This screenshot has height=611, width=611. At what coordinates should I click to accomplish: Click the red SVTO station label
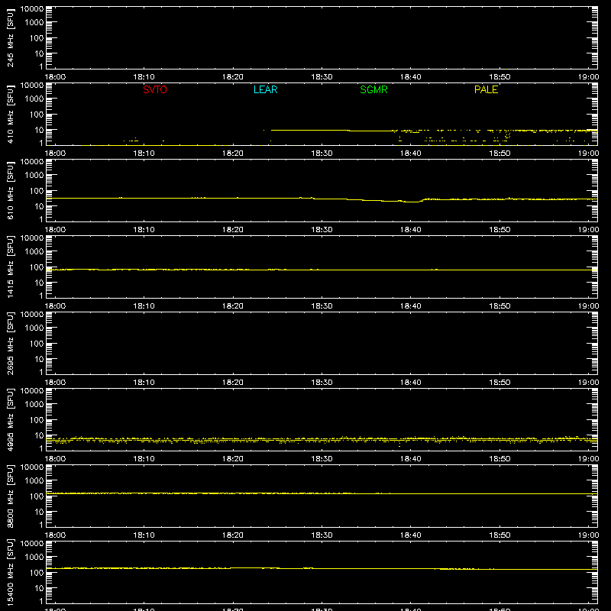pyautogui.click(x=155, y=89)
